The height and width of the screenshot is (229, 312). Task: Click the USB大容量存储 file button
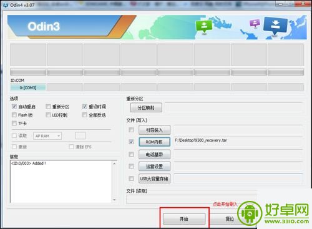coord(154,178)
